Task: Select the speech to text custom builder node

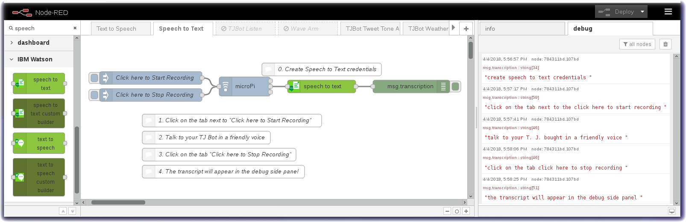Action: (x=39, y=113)
